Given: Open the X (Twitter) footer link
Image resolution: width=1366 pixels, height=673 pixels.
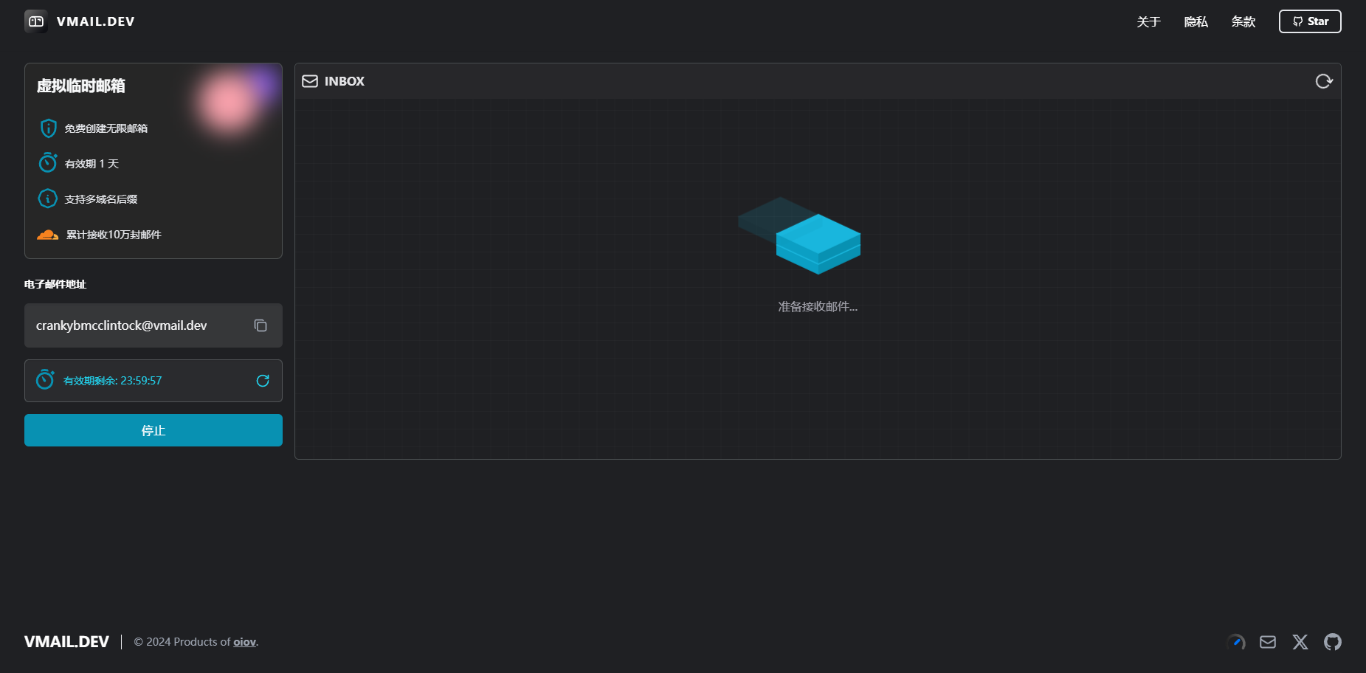Looking at the screenshot, I should pyautogui.click(x=1300, y=642).
